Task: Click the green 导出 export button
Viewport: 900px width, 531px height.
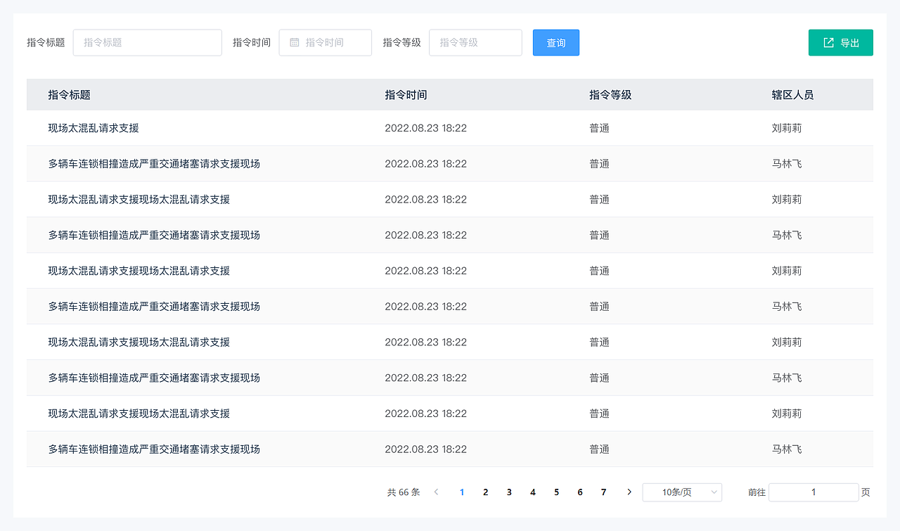Action: tap(840, 42)
